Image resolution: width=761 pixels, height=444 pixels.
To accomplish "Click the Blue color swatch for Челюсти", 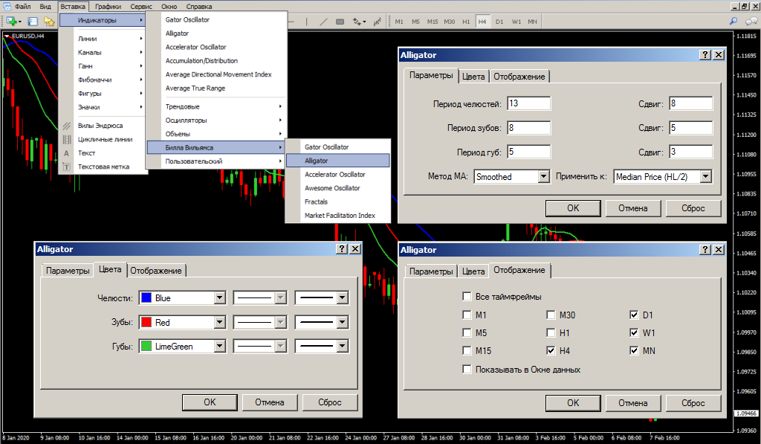I will click(x=146, y=297).
